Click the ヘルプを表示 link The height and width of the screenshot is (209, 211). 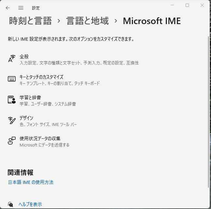coord(30,204)
